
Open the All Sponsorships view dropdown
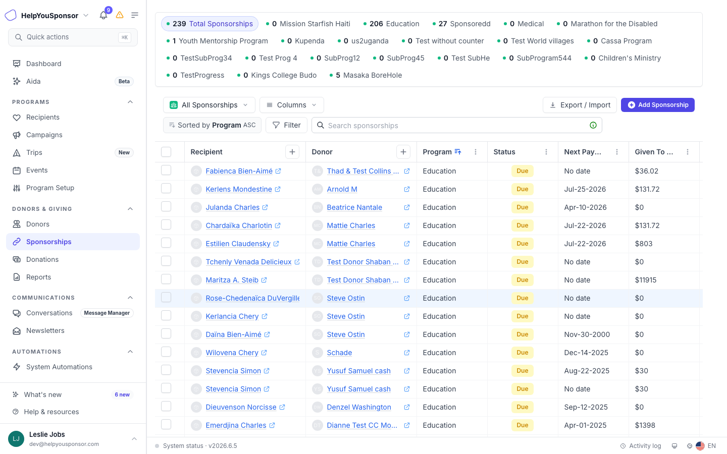click(x=209, y=105)
